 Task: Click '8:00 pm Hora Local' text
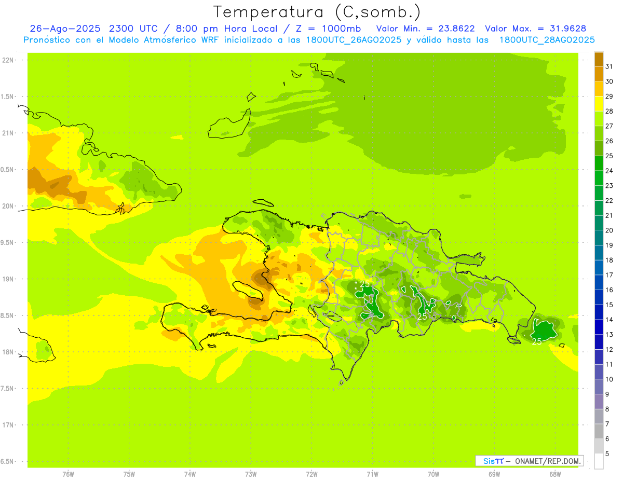227,29
